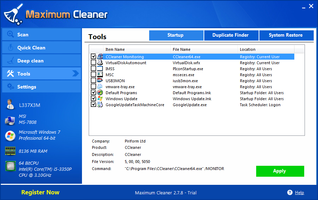
Task: Click the Windows Update flag icon
Action: pyautogui.click(x=100, y=98)
